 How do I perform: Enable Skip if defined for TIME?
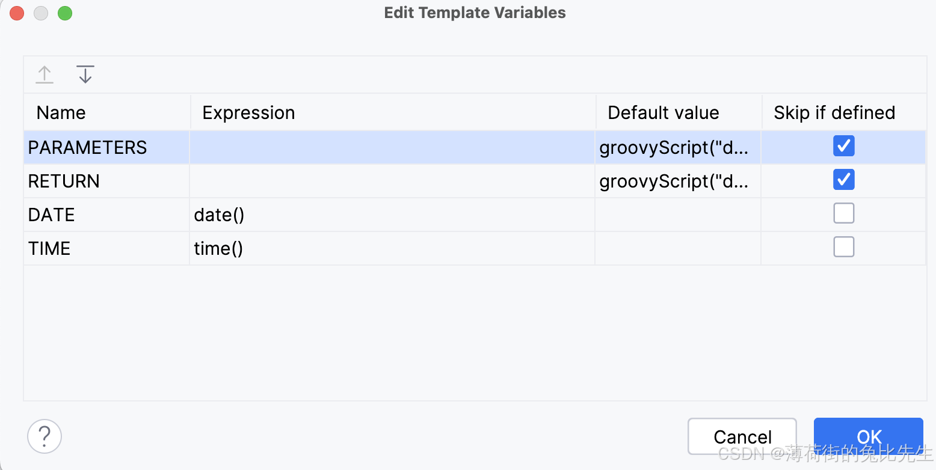point(843,247)
